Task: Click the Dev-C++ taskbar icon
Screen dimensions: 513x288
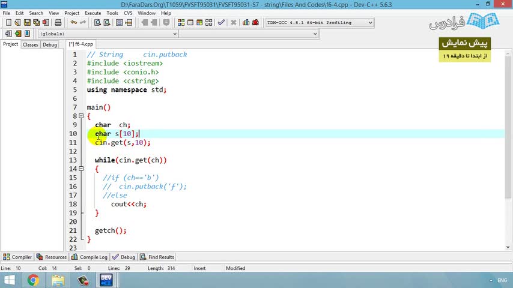Action: click(106, 280)
